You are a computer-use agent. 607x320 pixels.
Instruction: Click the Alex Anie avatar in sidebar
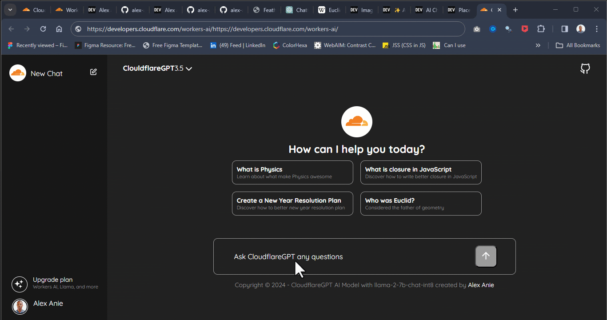coord(20,307)
